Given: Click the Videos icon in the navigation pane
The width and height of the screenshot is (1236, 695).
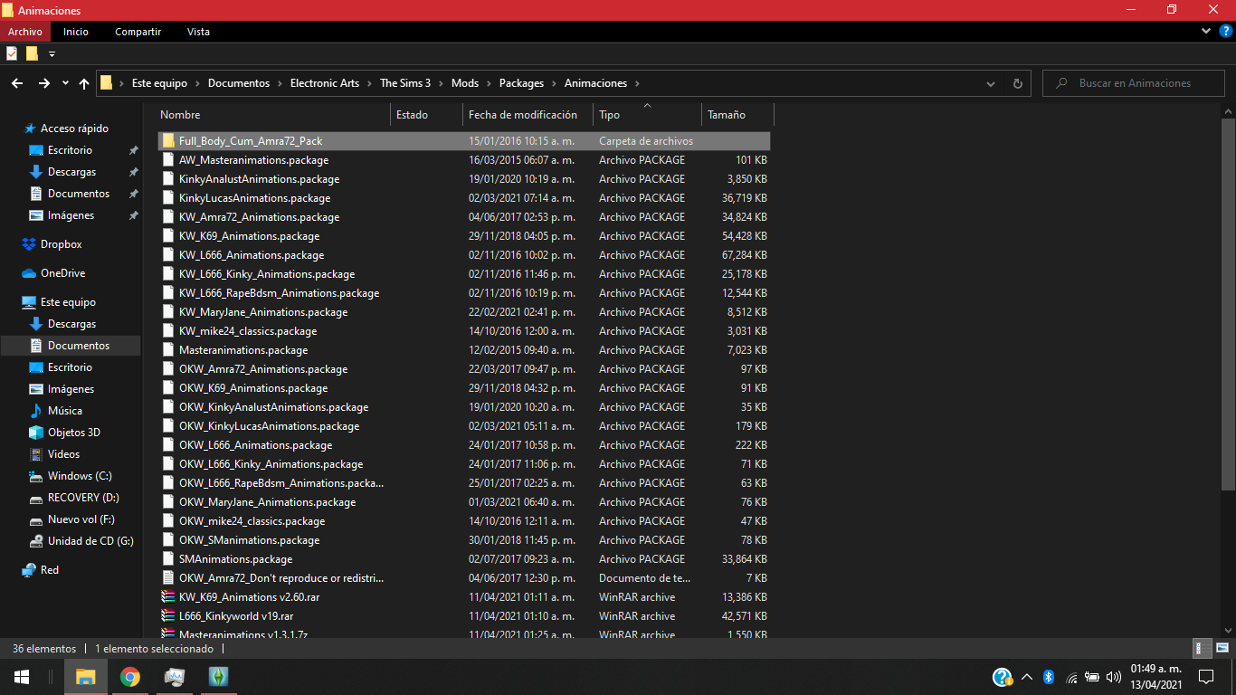Looking at the screenshot, I should pos(36,454).
